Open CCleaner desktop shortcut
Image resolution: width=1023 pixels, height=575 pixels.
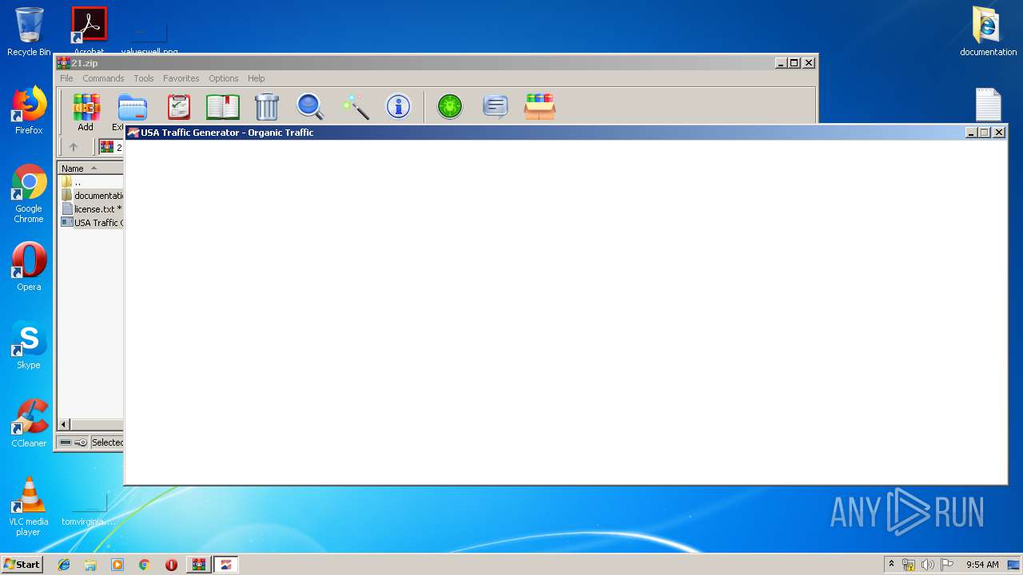tap(29, 423)
